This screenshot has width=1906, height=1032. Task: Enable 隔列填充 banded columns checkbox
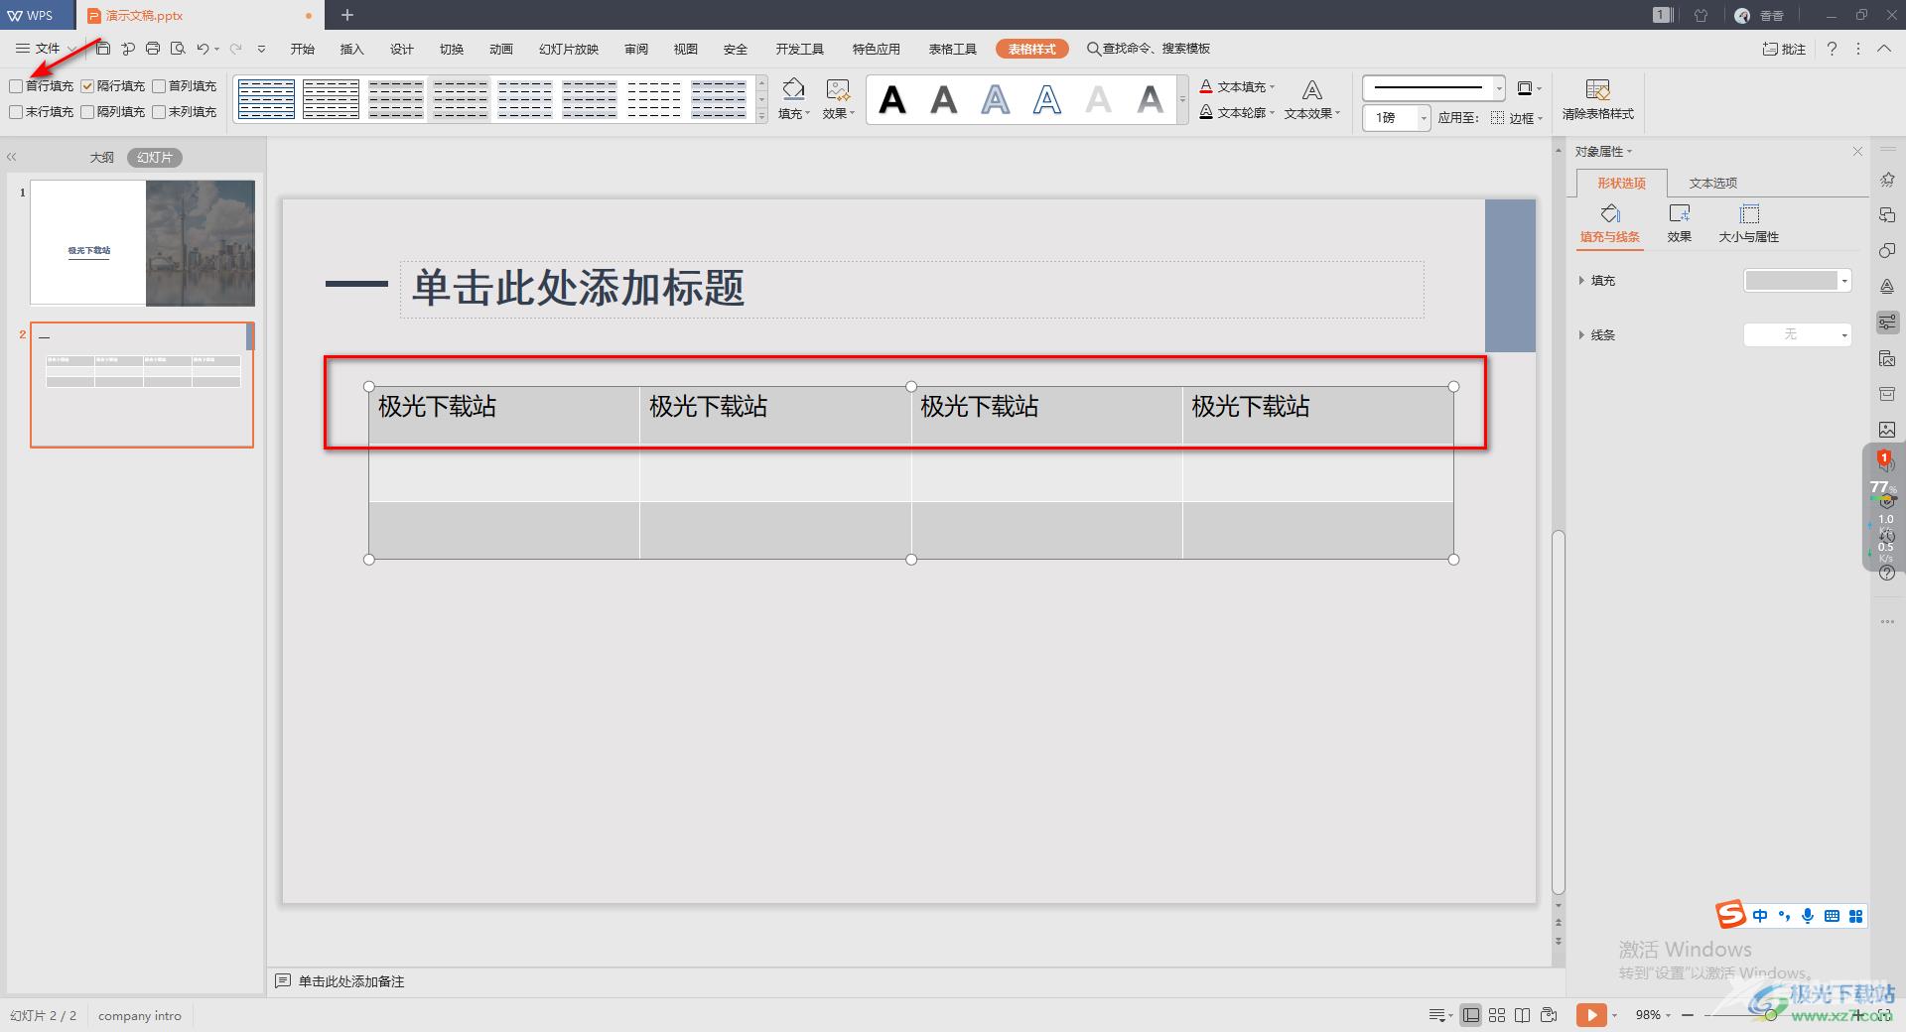pos(87,112)
